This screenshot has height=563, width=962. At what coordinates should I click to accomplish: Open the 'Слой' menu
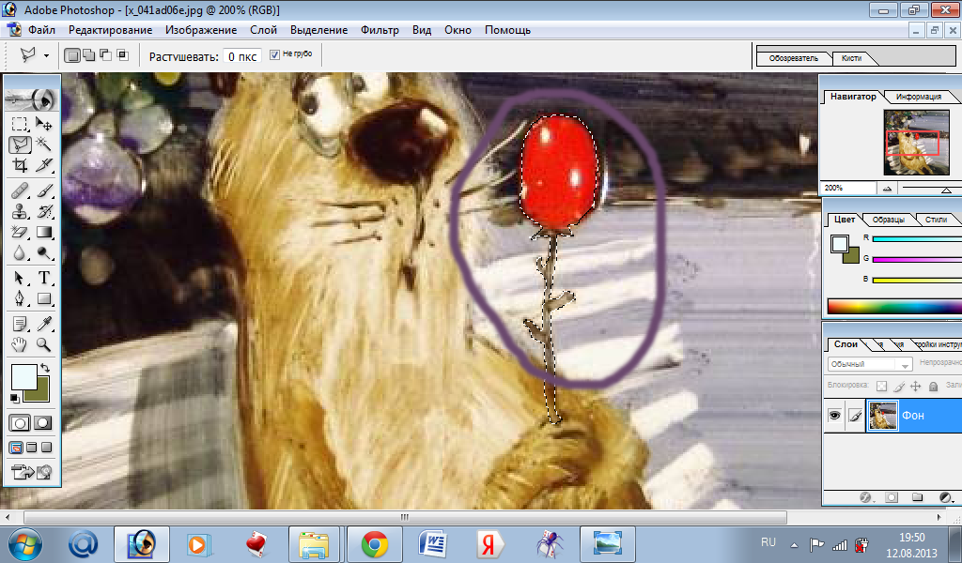tap(263, 30)
